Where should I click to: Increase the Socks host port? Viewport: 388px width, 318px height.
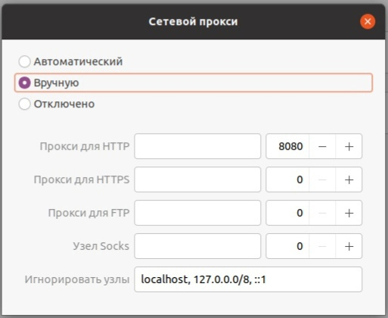click(x=349, y=246)
